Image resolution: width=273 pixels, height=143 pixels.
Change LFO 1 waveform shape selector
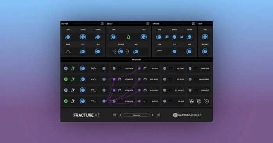point(94,68)
